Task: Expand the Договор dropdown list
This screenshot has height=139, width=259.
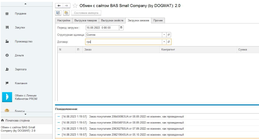Action: pos(164,42)
